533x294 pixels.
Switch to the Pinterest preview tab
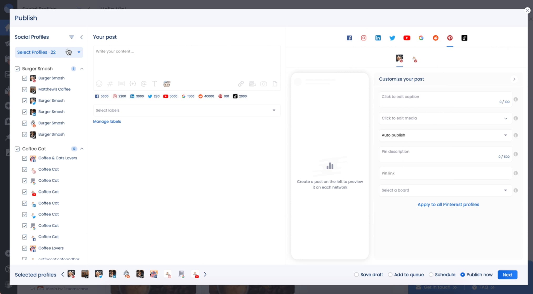point(450,38)
